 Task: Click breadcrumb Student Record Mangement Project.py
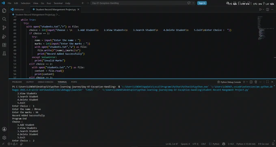click(35, 15)
